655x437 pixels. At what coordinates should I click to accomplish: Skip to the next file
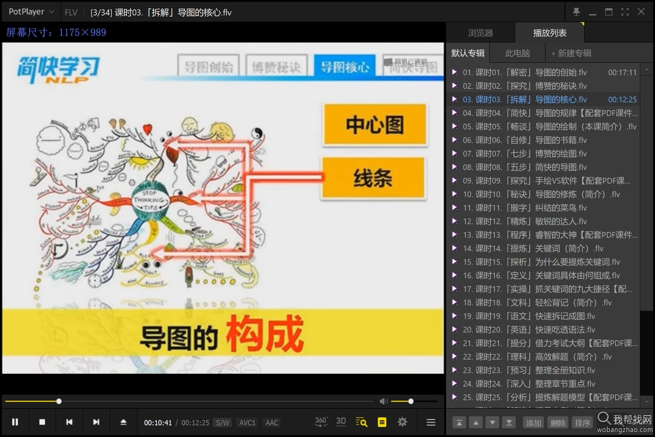[96, 422]
